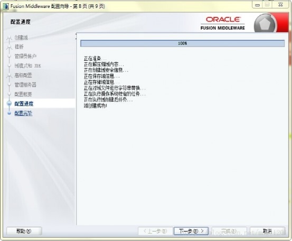The width and height of the screenshot is (292, 241).
Task: Select the 配置完毕 step link
Action: [x=23, y=113]
